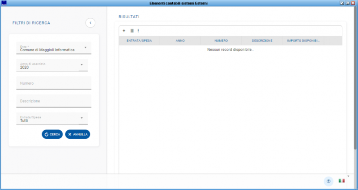Click the ANNULLA cancel button
This screenshot has width=358, height=190.
(x=77, y=134)
